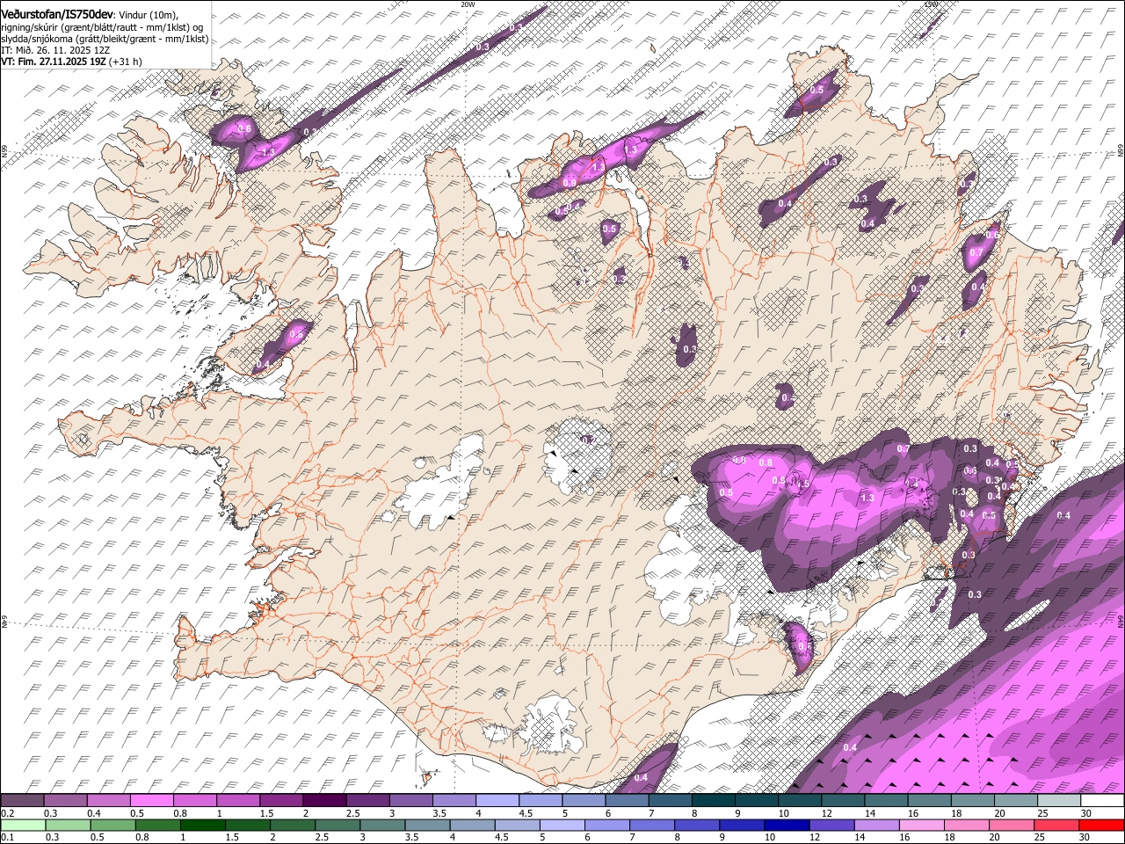Click the '25' label in the lower legend row
This screenshot has width=1125, height=844.
click(1041, 837)
